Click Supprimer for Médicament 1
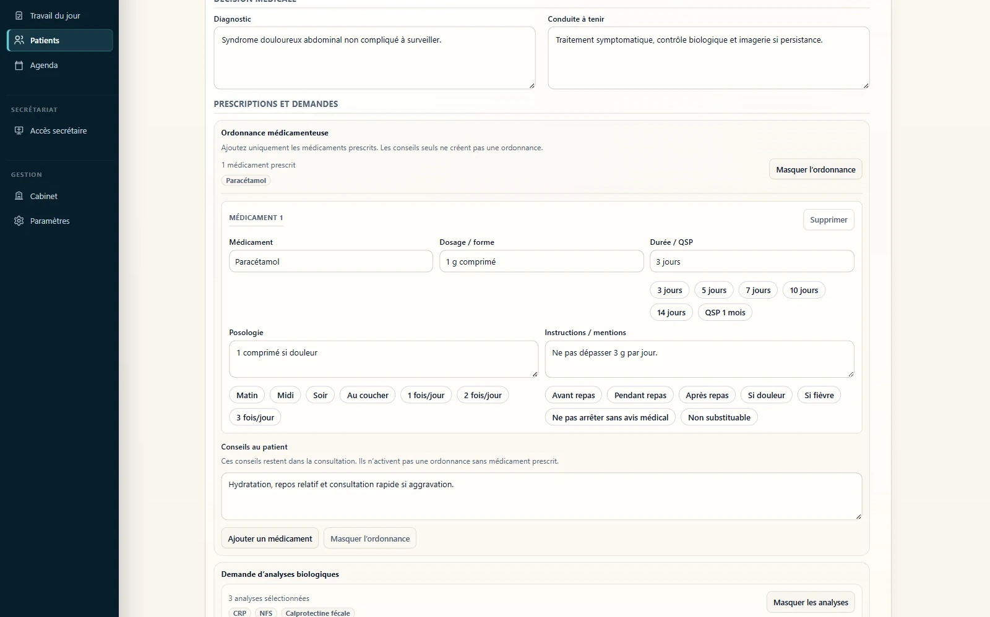Viewport: 990px width, 617px height. [829, 219]
